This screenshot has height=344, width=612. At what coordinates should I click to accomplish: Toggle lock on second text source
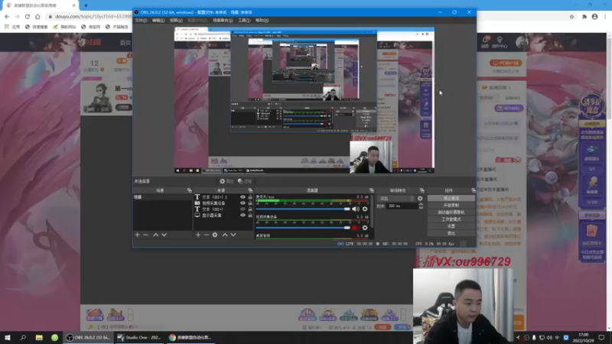[x=250, y=209]
